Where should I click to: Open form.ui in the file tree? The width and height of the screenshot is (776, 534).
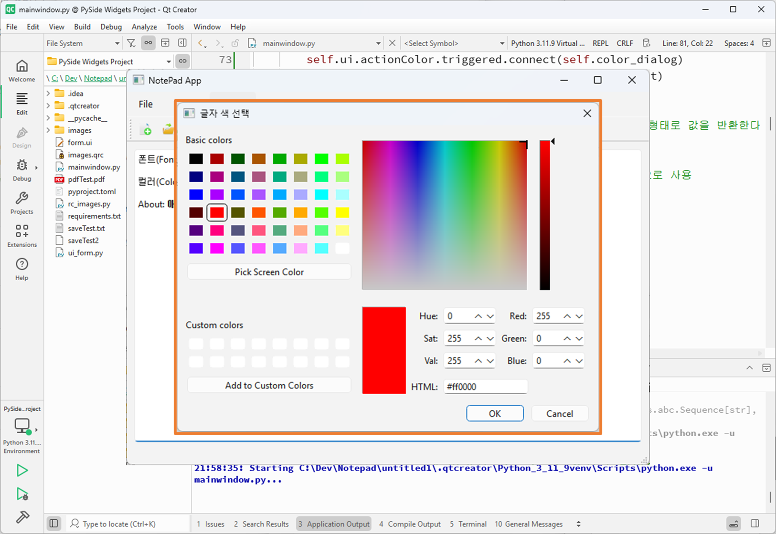80,142
